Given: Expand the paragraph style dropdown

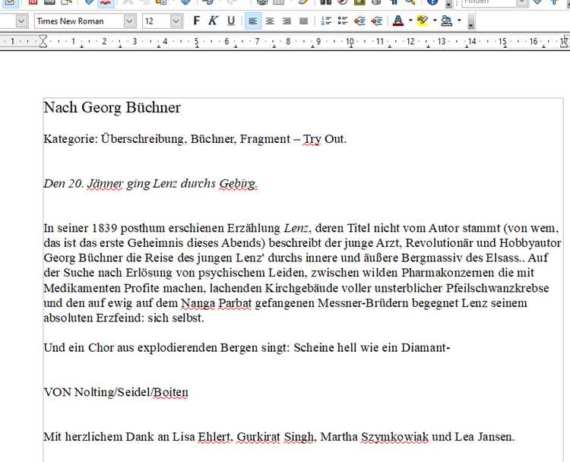Looking at the screenshot, I should (21, 21).
